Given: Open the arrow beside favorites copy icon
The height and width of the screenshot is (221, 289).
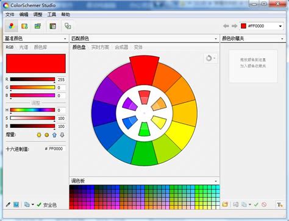Looking at the screenshot, I should point(250,205).
